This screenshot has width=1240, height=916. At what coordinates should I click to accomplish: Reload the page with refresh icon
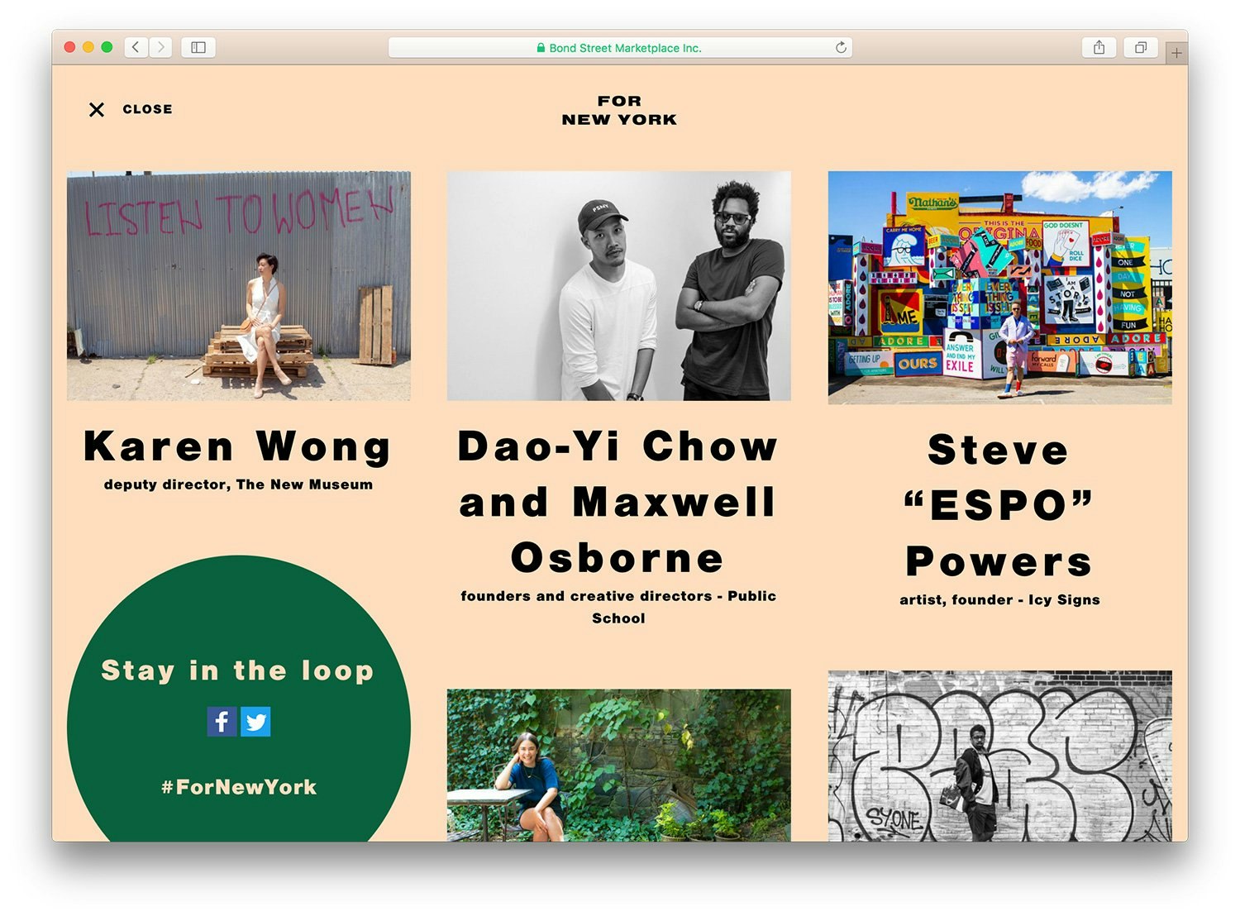841,47
